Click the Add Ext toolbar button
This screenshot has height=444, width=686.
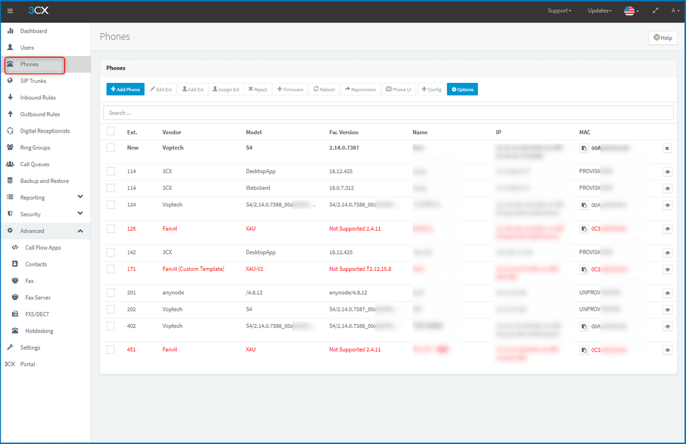pyautogui.click(x=193, y=89)
